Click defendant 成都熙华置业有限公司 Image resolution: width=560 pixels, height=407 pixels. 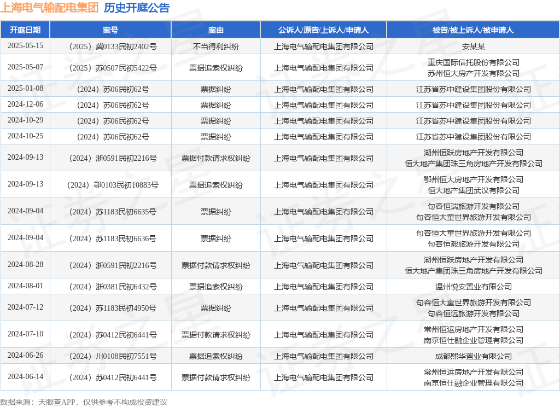473,356
